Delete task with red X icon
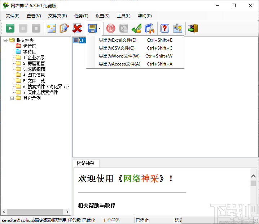The image size is (259, 224). (77, 28)
